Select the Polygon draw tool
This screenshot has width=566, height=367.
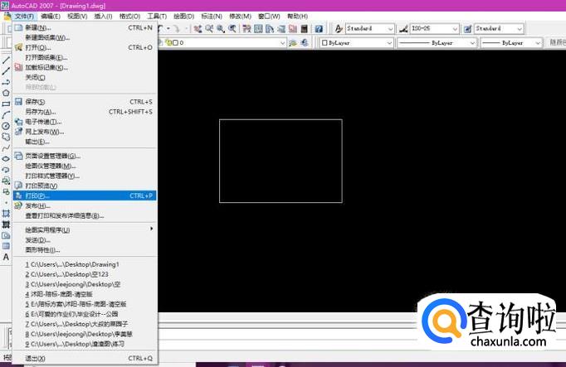pos(6,94)
